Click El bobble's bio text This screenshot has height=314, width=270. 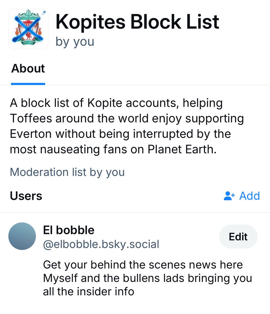coord(148,278)
